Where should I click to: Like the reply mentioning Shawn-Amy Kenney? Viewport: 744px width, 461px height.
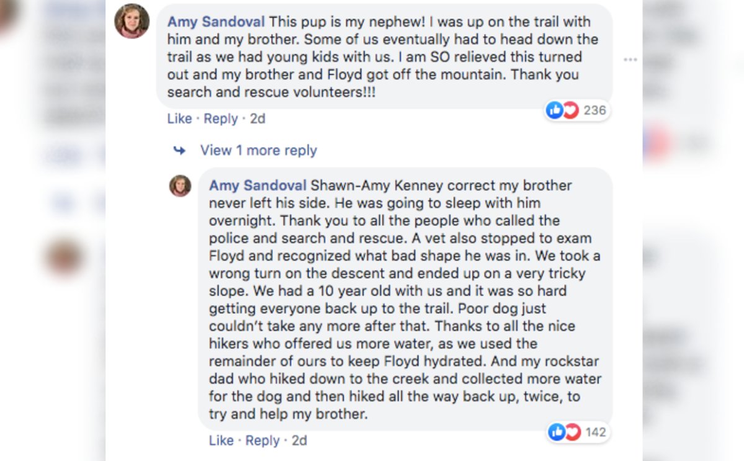(221, 441)
